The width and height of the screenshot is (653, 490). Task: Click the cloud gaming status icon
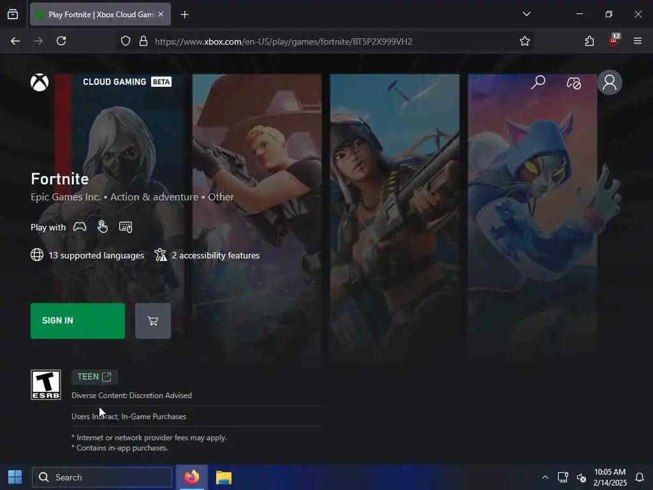click(574, 83)
